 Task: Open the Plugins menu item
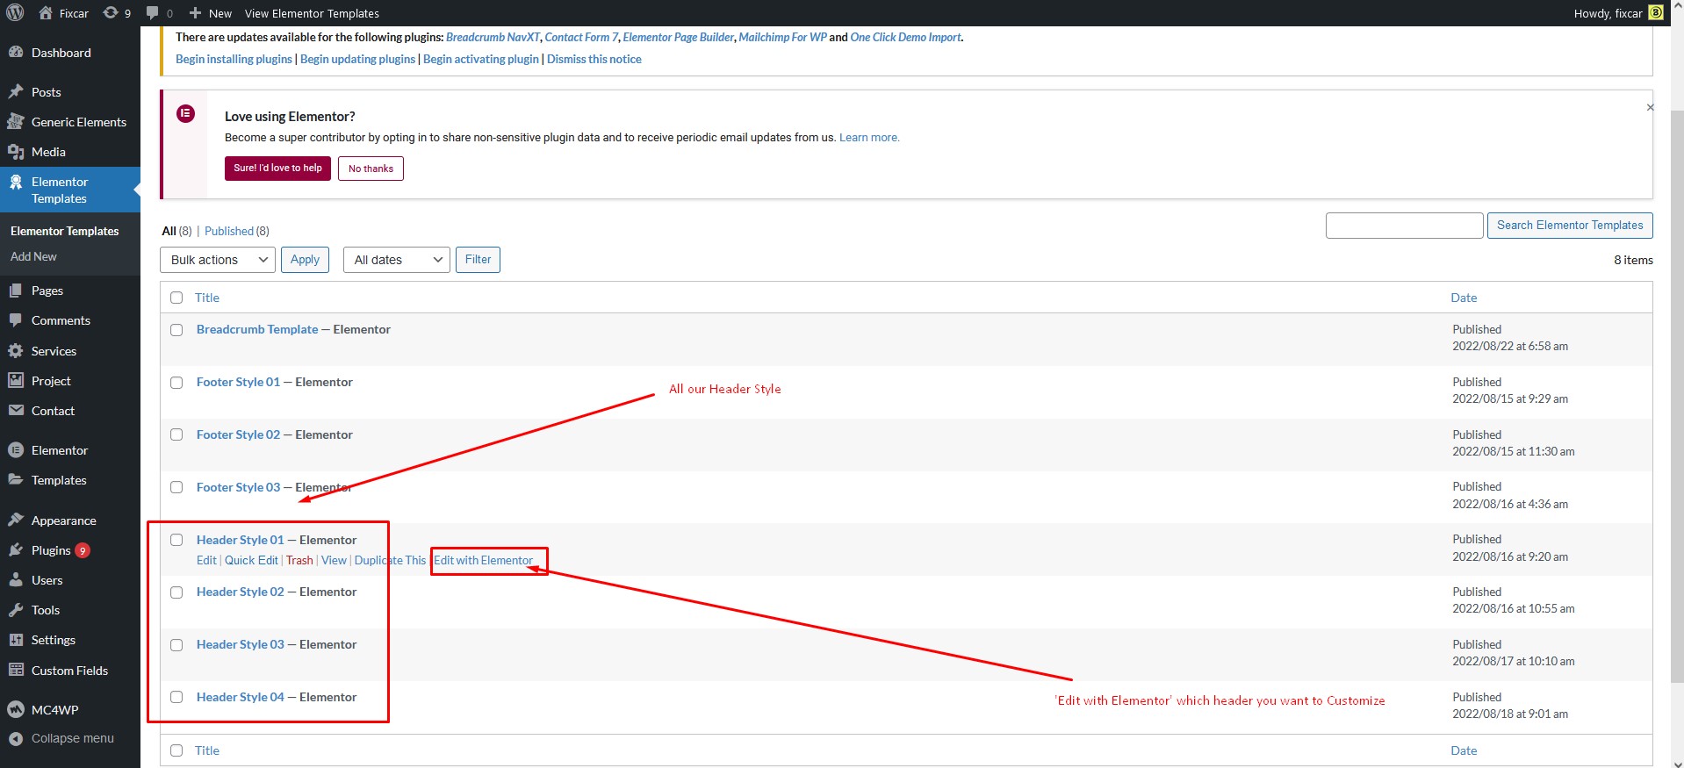tap(51, 550)
